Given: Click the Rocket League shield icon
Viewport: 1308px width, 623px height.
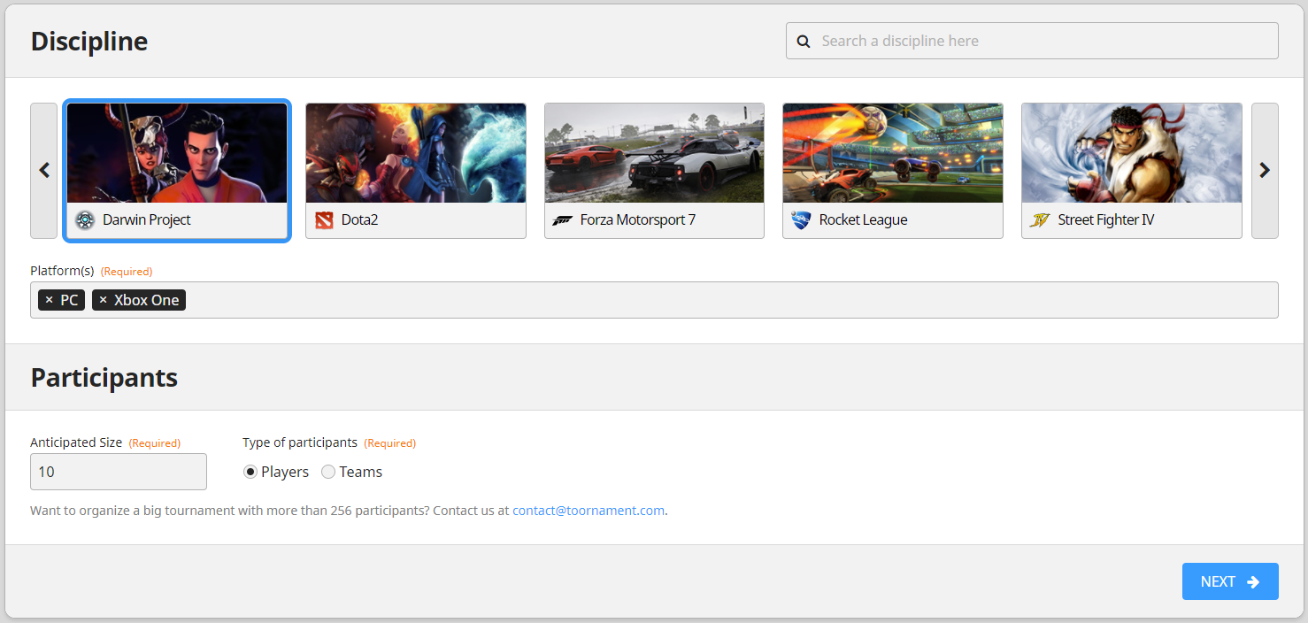Looking at the screenshot, I should (x=801, y=220).
